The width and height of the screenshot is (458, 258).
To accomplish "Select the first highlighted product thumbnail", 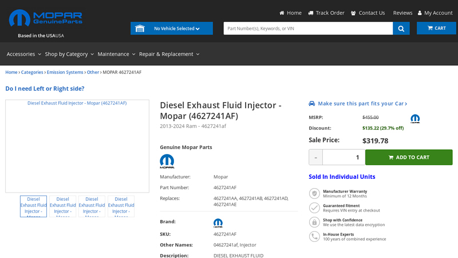I will pos(33,206).
